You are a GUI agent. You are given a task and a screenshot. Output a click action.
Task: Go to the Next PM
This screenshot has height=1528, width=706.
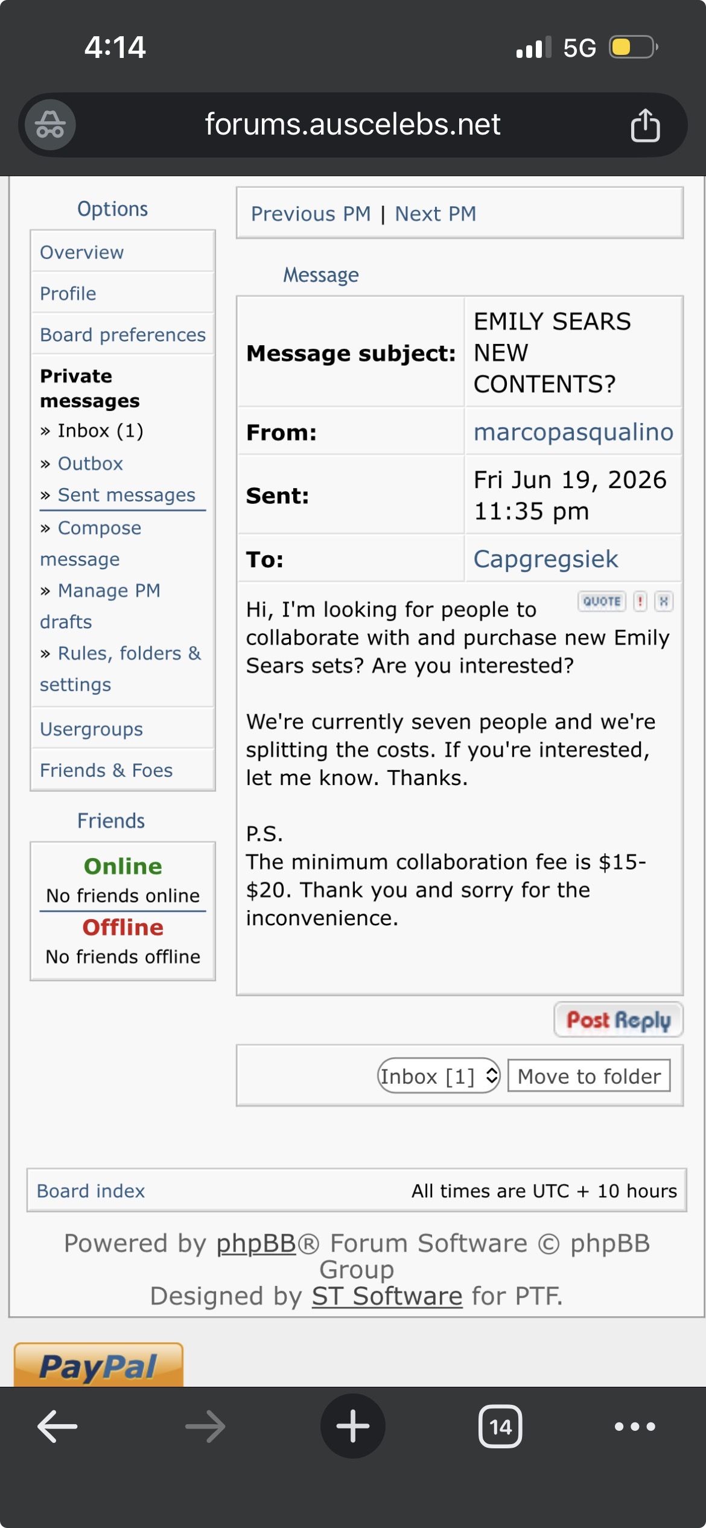click(x=436, y=214)
